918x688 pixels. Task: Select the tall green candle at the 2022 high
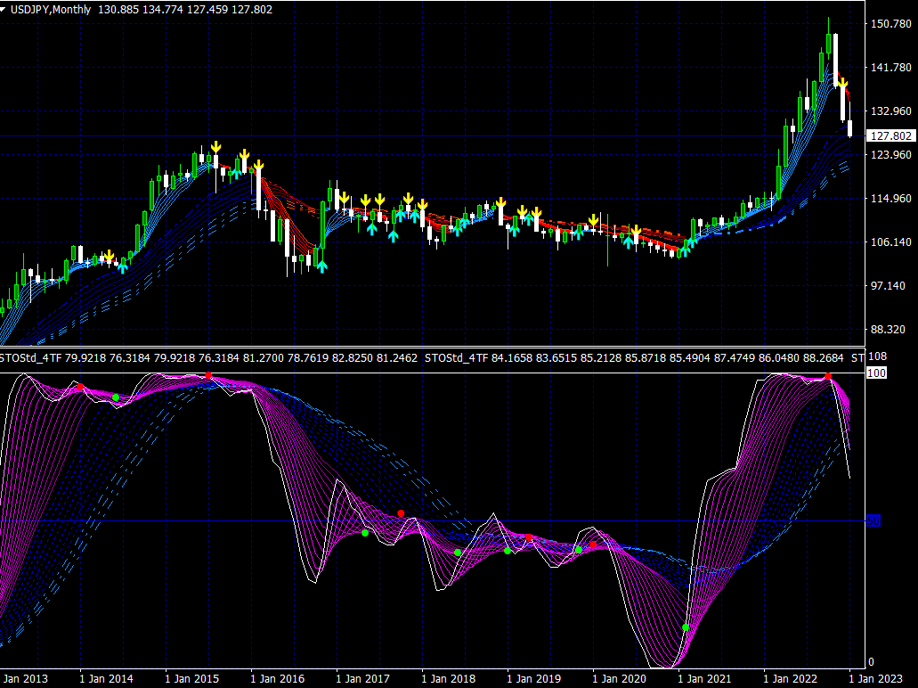click(828, 45)
